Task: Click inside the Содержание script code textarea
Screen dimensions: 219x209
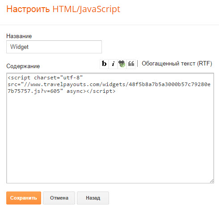Action: 110,128
